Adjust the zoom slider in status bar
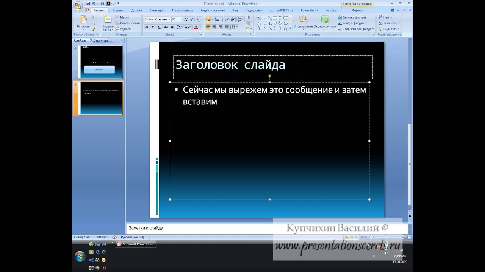 point(386,237)
